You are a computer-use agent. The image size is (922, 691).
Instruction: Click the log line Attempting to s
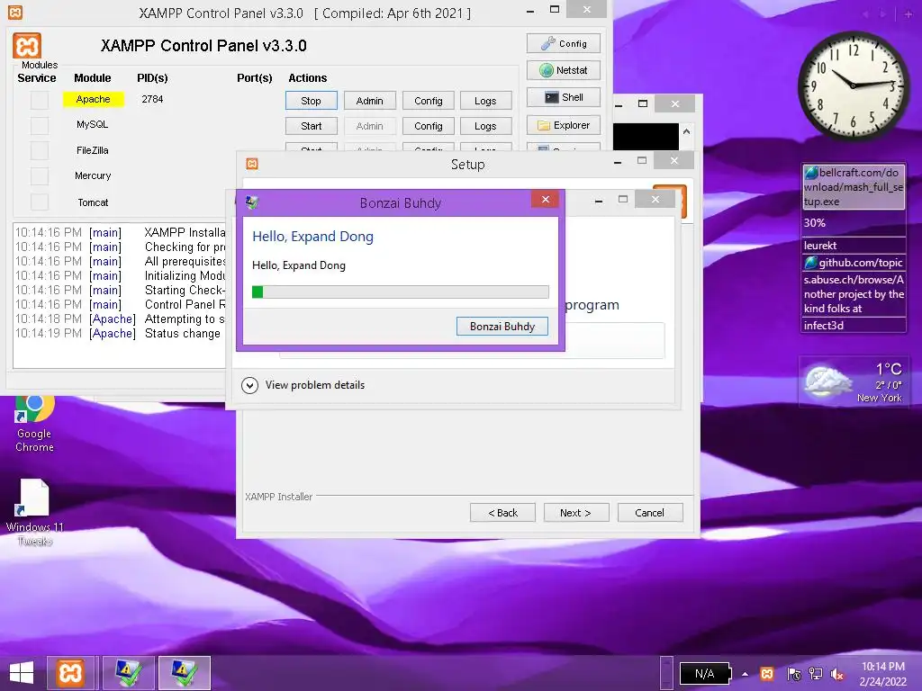[120, 319]
